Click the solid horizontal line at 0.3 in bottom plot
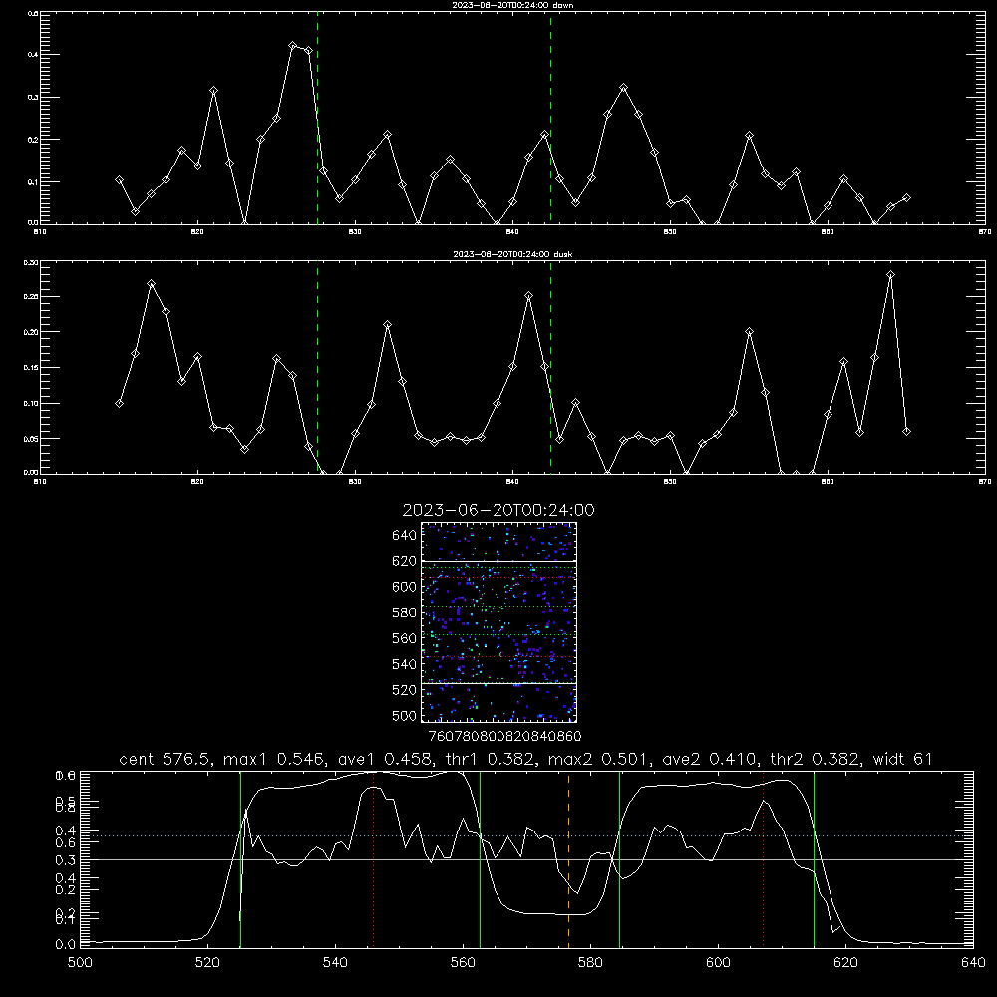Viewport: 997px width, 997px height. coord(526,859)
